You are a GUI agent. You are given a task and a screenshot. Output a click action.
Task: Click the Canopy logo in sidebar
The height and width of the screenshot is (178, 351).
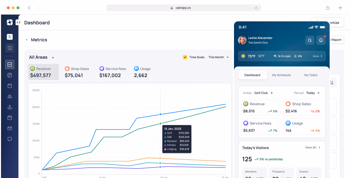9,22
